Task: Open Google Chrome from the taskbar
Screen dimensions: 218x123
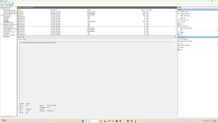Action: click(120, 121)
